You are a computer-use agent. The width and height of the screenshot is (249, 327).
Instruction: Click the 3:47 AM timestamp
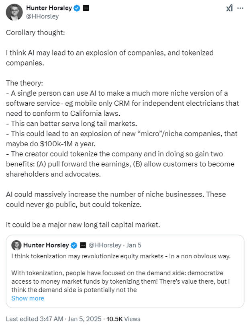click(51, 319)
